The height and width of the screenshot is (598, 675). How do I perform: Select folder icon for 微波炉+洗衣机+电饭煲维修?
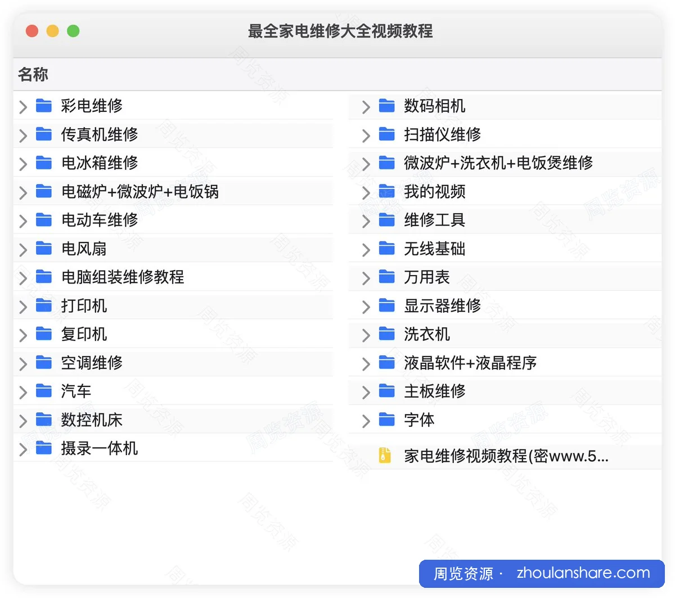point(386,163)
